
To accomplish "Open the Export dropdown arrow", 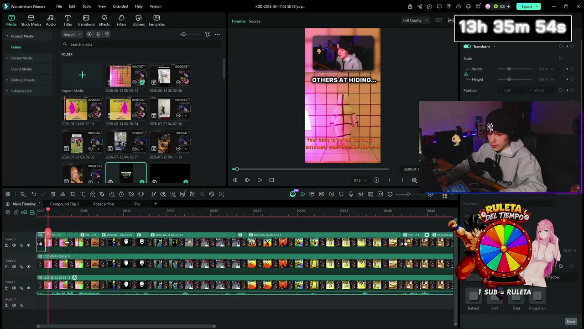I will coord(537,6).
